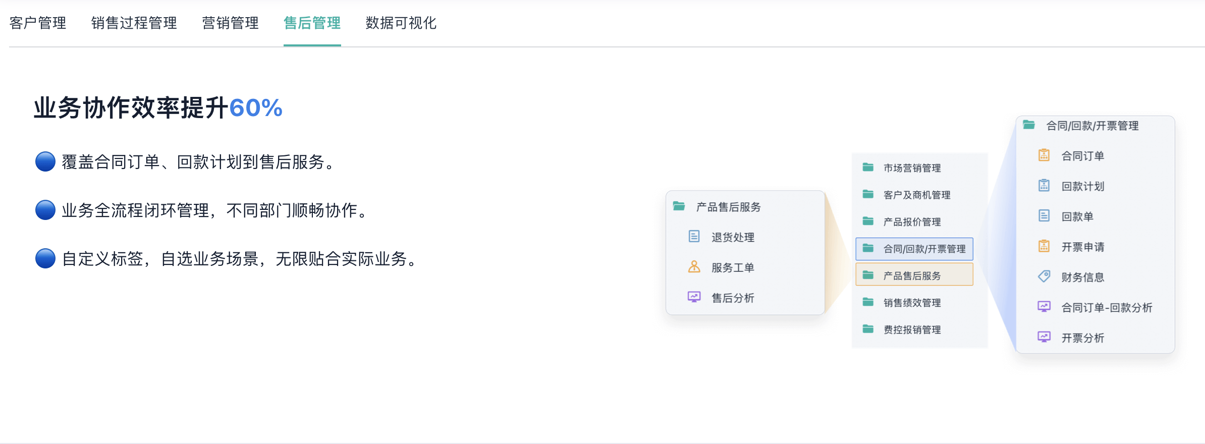Click the folder icon beside 产品报价管理

pos(868,221)
